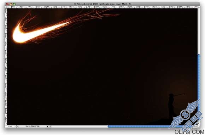Click the vertical ruler on the left
This screenshot has width=205, height=135.
coord(6,67)
